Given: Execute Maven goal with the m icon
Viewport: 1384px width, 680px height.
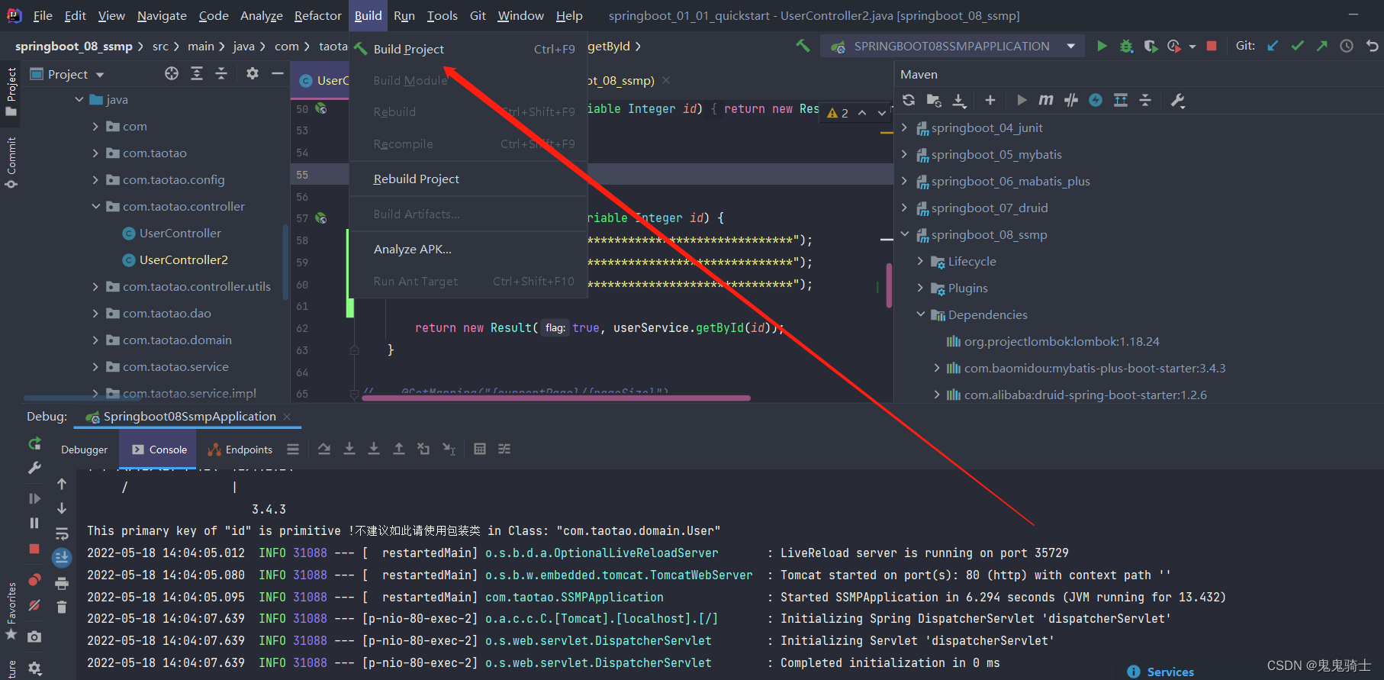Looking at the screenshot, I should (1046, 100).
